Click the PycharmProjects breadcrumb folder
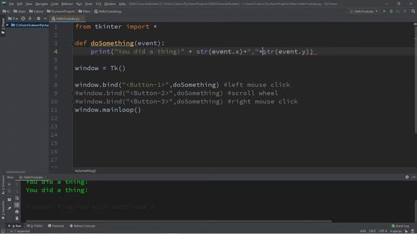 pyautogui.click(x=61, y=12)
